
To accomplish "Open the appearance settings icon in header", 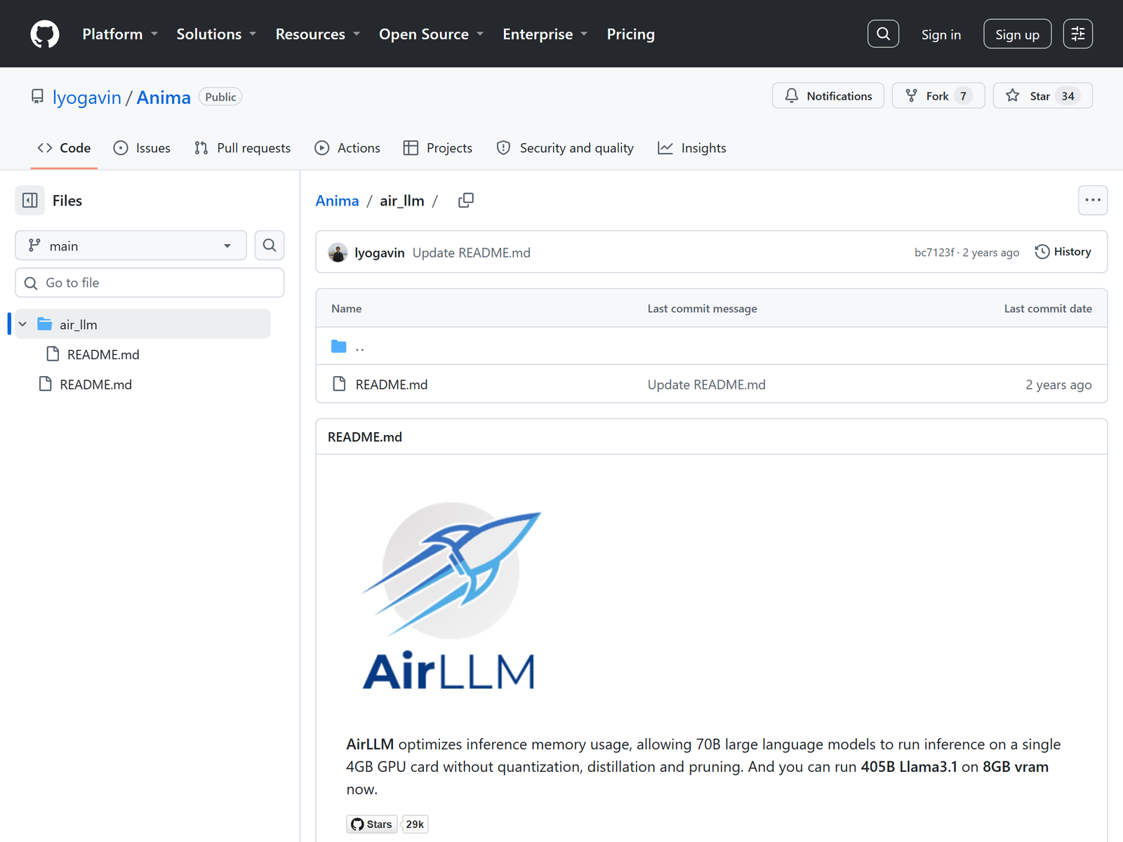I will pos(1078,34).
